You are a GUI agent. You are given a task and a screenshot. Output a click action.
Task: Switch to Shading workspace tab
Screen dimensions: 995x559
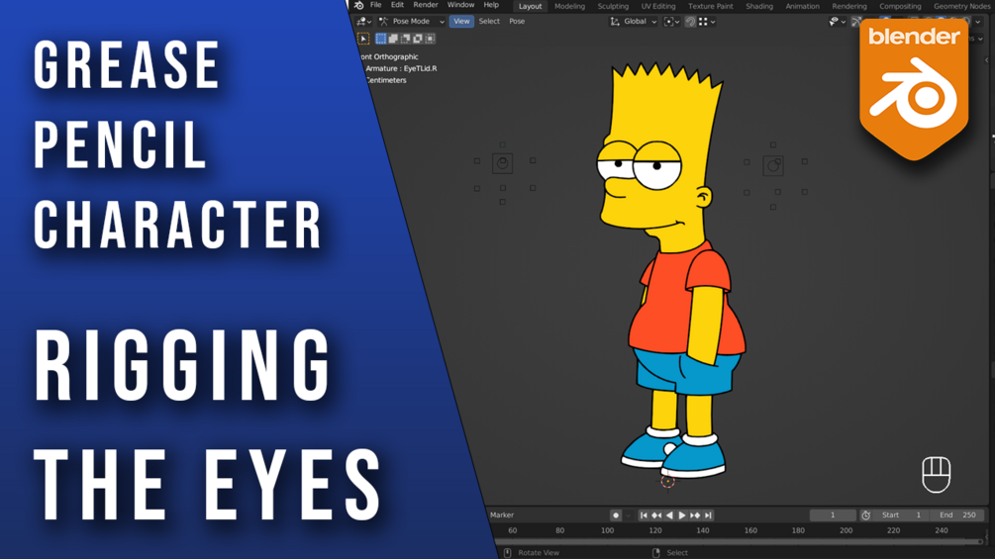point(759,6)
